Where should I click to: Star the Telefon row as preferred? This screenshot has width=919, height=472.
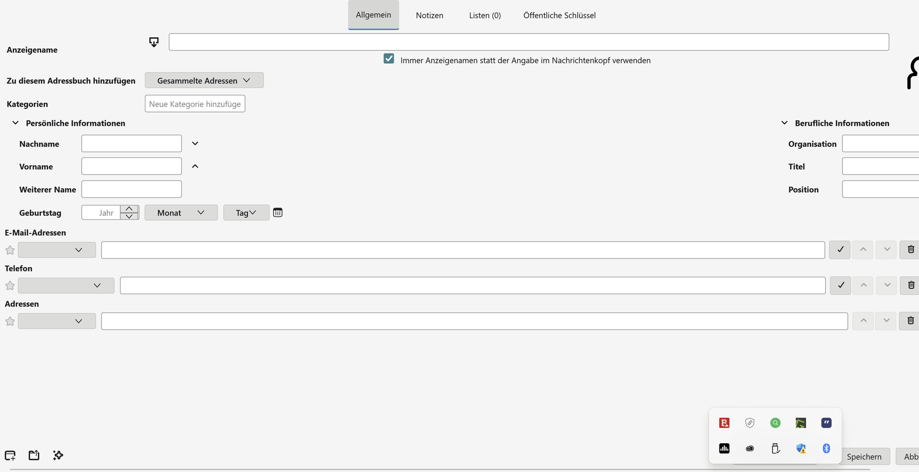coord(10,286)
